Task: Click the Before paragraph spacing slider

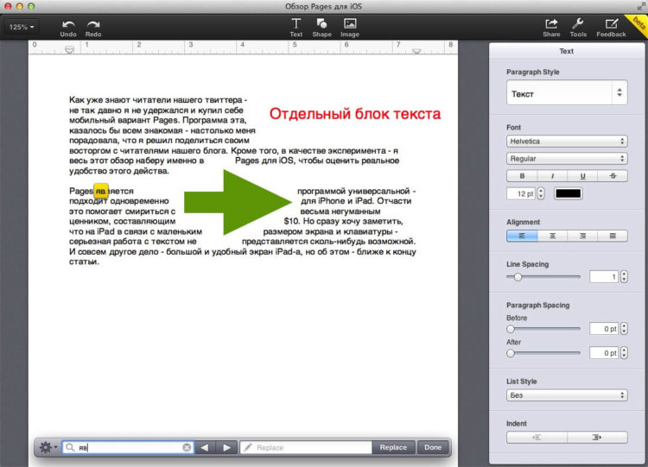Action: [543, 329]
